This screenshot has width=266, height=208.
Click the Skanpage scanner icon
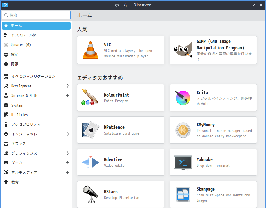coord(183,194)
